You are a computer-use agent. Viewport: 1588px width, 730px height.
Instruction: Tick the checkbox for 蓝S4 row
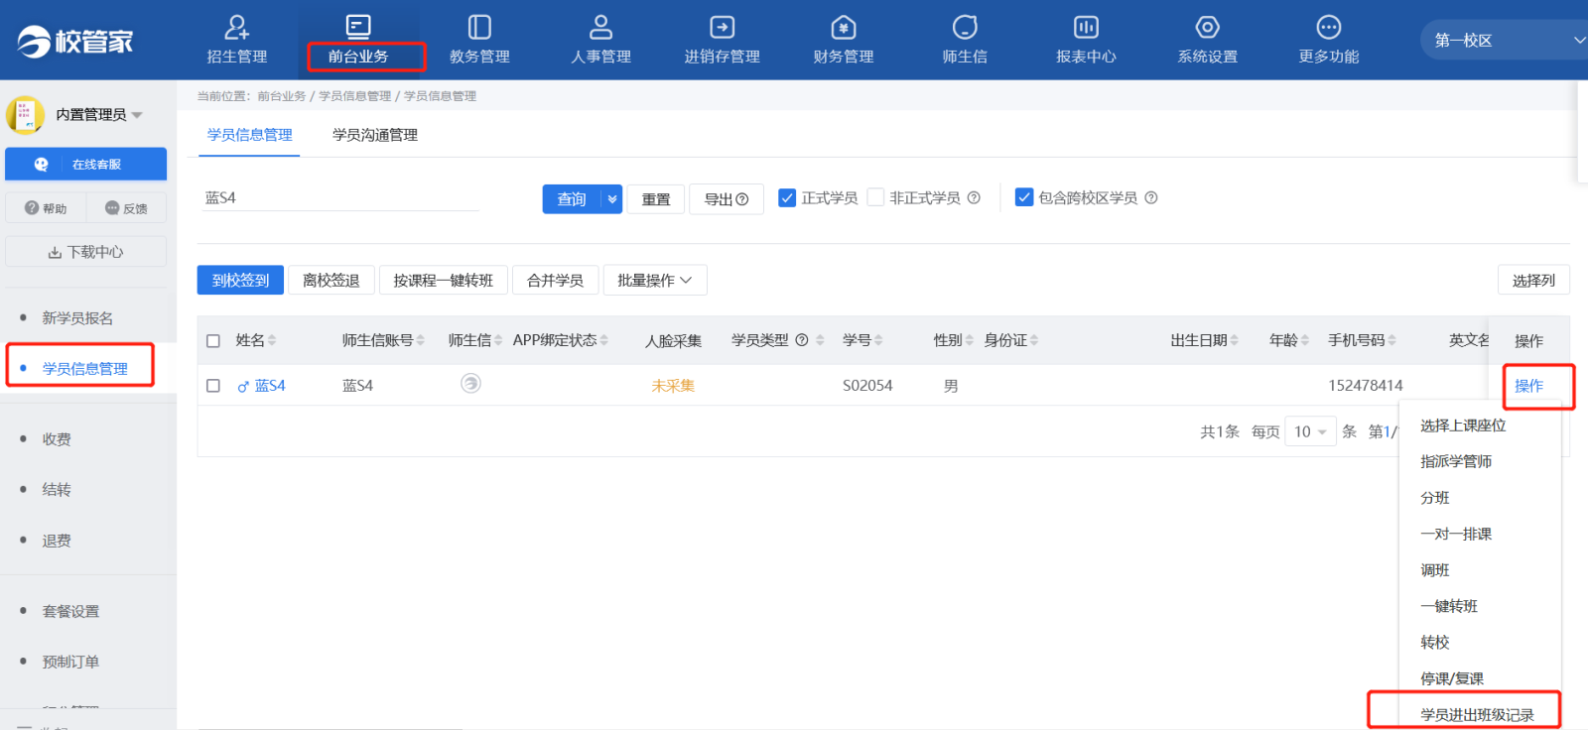(213, 386)
